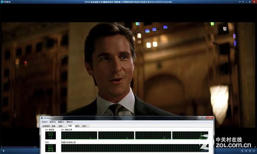The image size is (257, 154).
Task: Open the View menu in Task Manager
Action: 61,122
